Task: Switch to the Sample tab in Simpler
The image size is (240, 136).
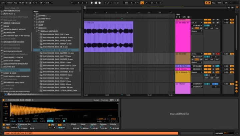Action: (96, 100)
